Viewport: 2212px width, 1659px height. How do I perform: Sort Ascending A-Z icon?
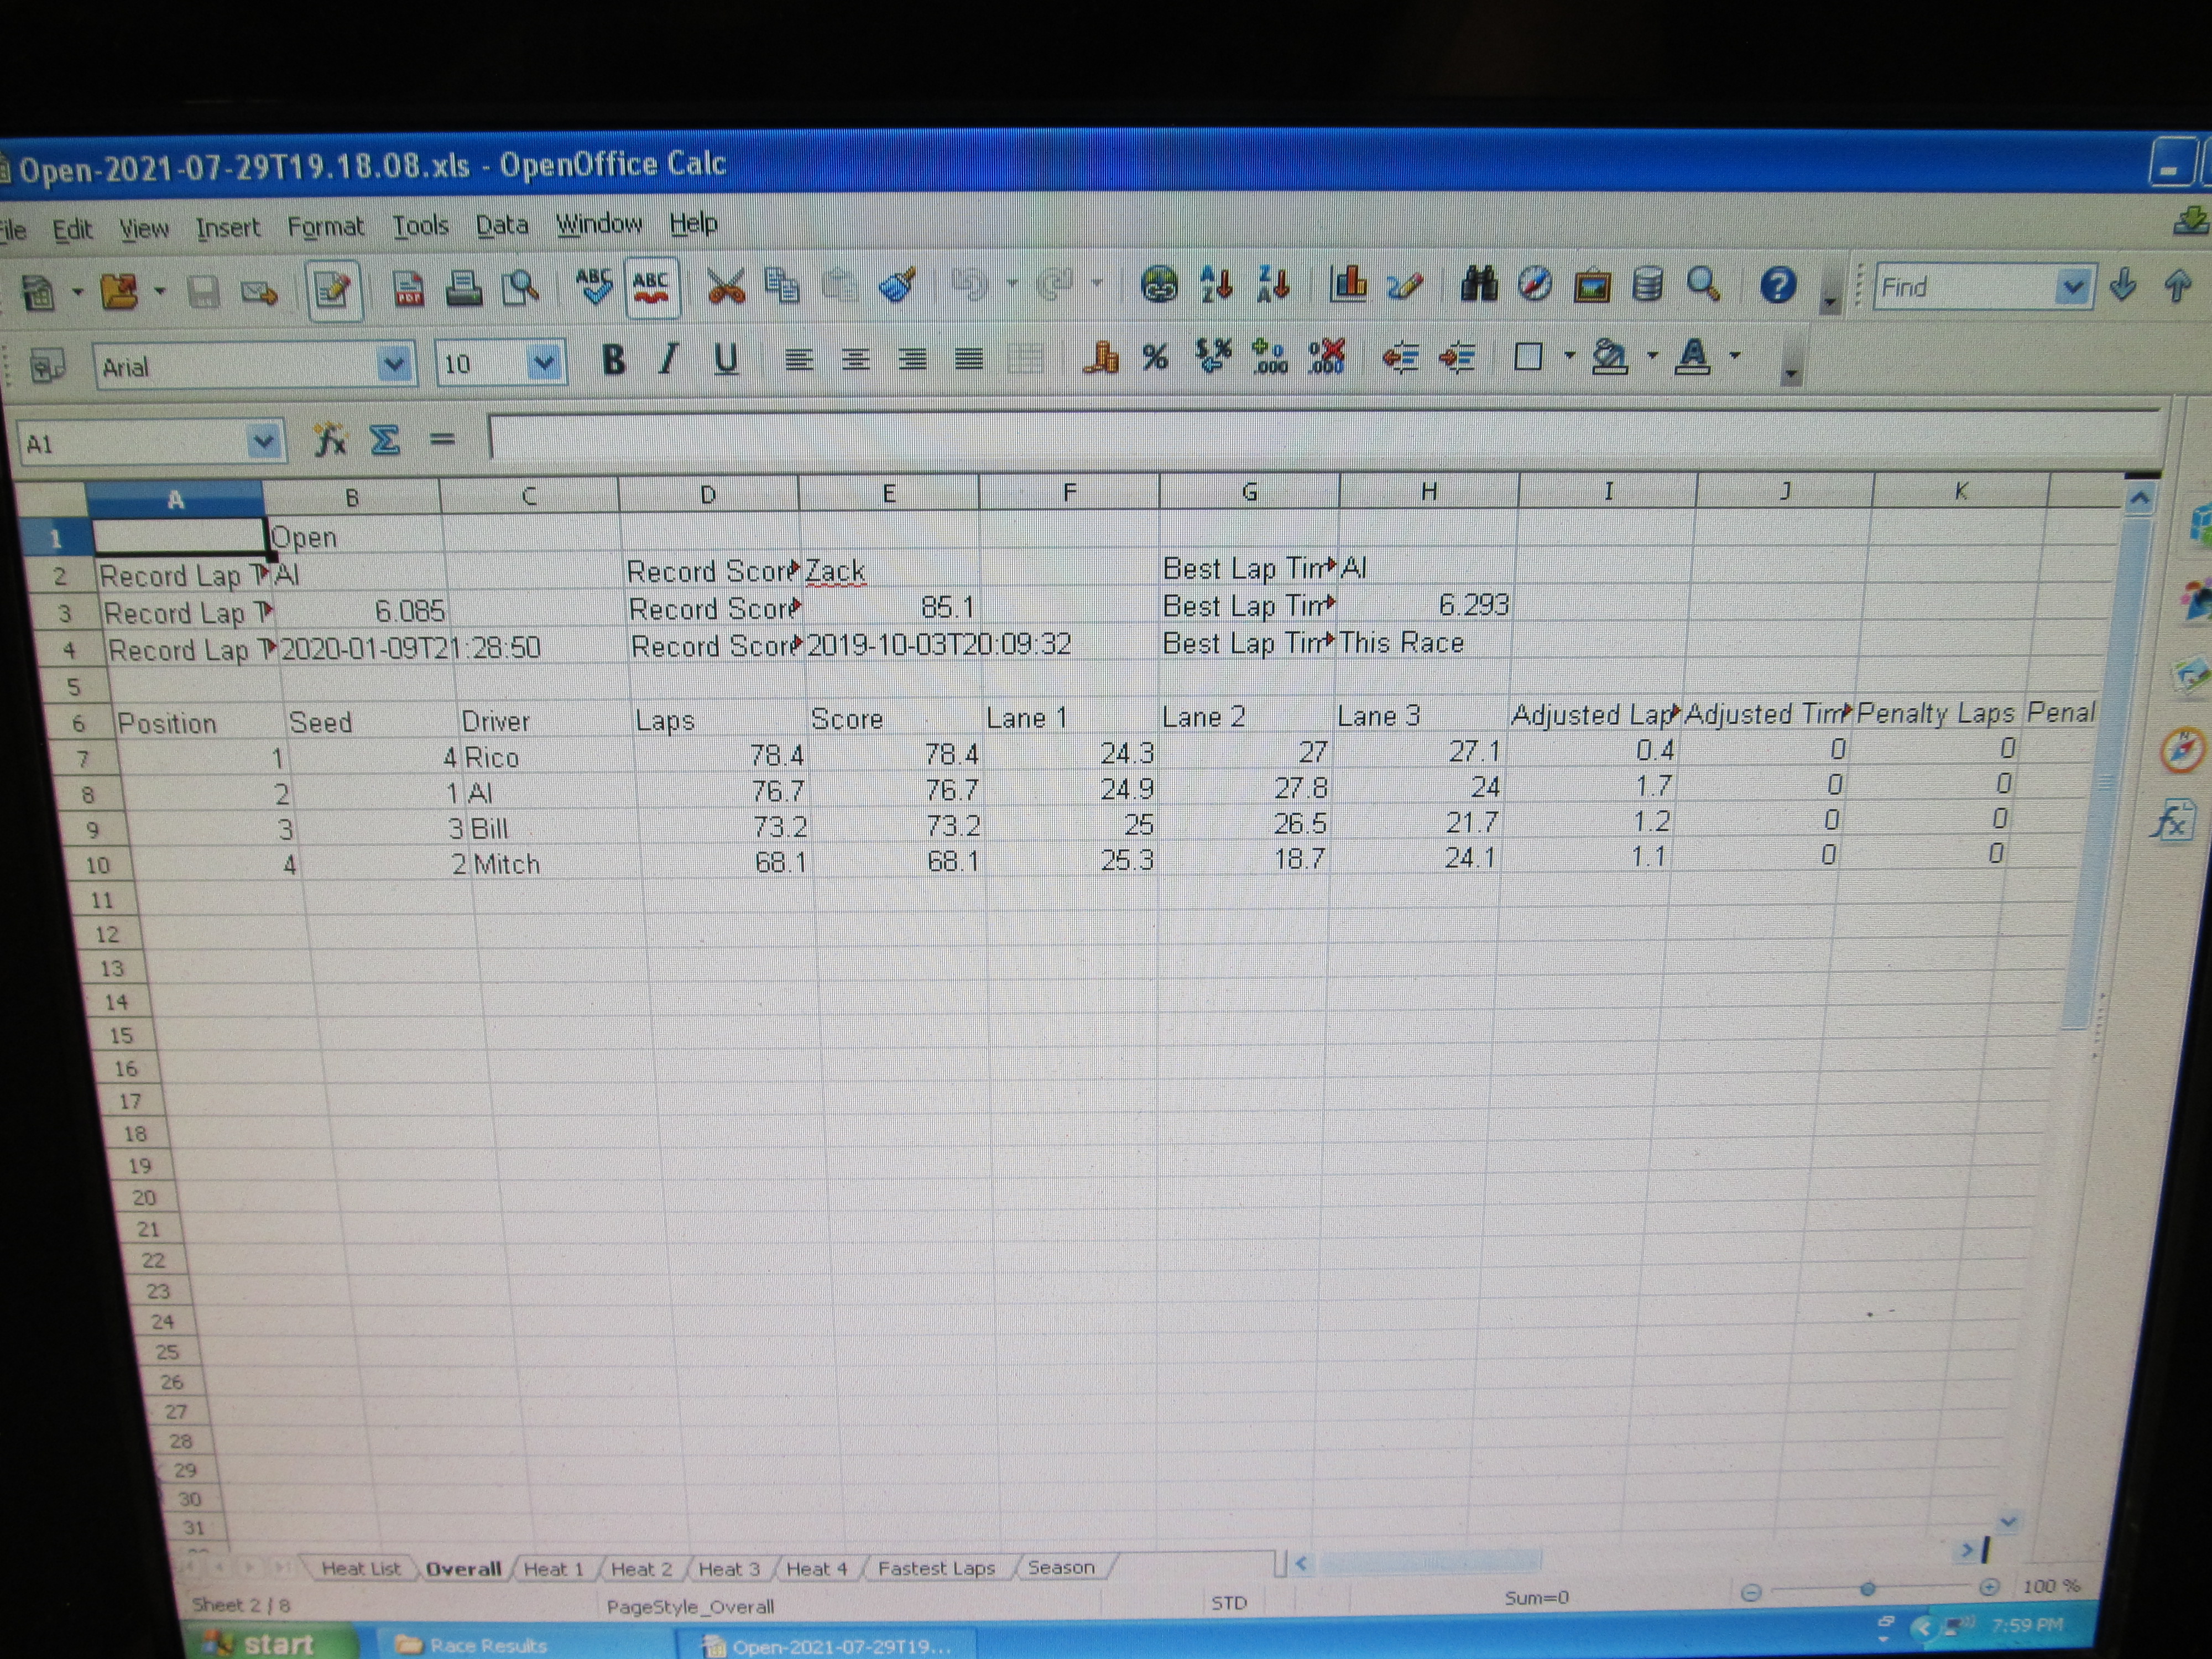(x=1216, y=285)
